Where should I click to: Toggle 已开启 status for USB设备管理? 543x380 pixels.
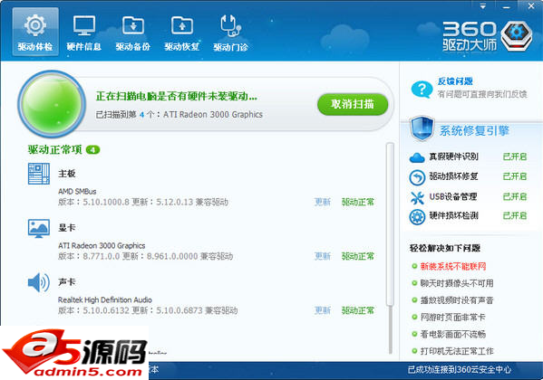[x=515, y=196]
